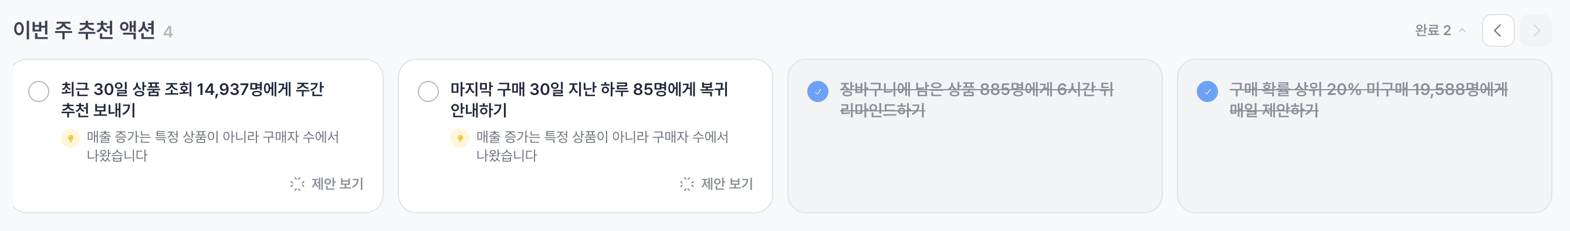Mark 마지막 구매 30일 지난 action as complete
The height and width of the screenshot is (231, 1570).
(428, 91)
